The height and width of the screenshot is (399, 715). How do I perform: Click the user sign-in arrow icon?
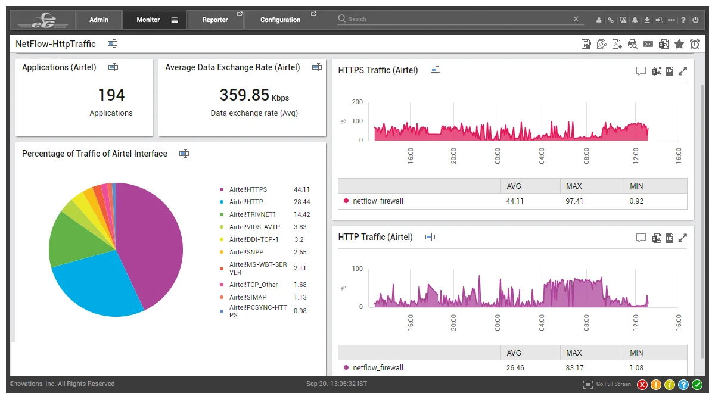(x=659, y=20)
